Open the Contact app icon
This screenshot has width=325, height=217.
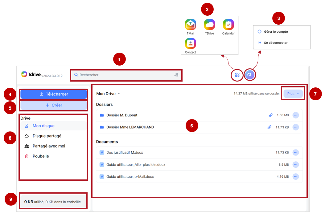pos(190,43)
